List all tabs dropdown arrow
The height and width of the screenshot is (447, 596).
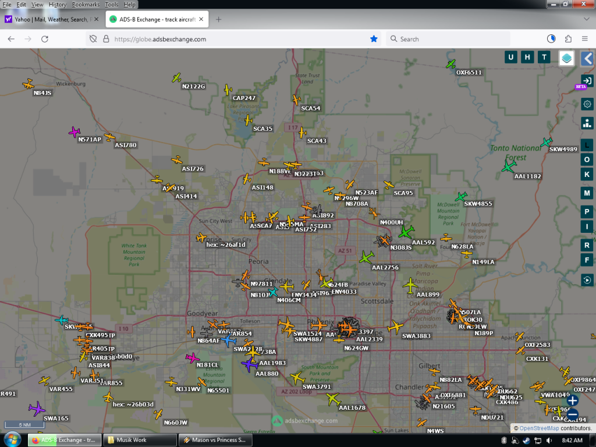[586, 19]
